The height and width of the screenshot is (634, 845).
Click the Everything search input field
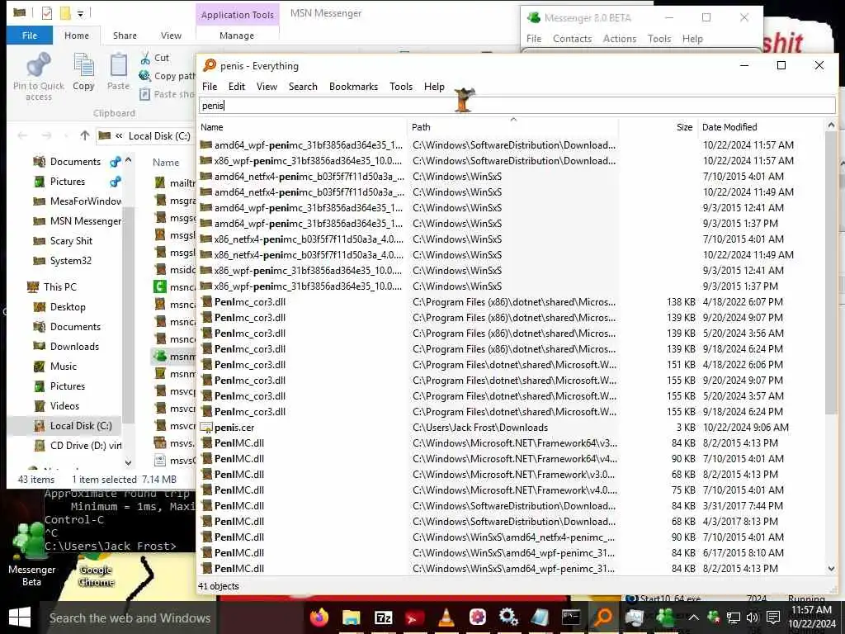(517, 106)
